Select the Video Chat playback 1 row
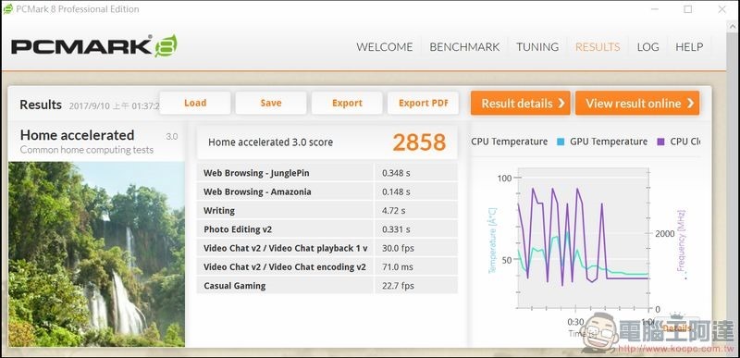The width and height of the screenshot is (740, 358). 327,248
